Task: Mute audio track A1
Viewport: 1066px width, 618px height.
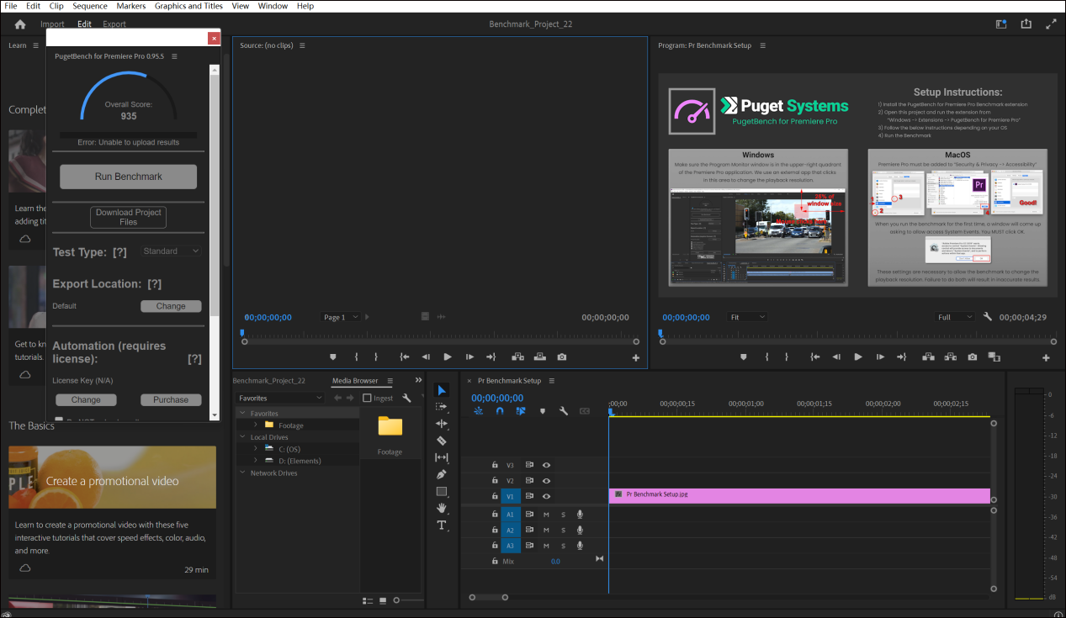Action: pos(546,514)
